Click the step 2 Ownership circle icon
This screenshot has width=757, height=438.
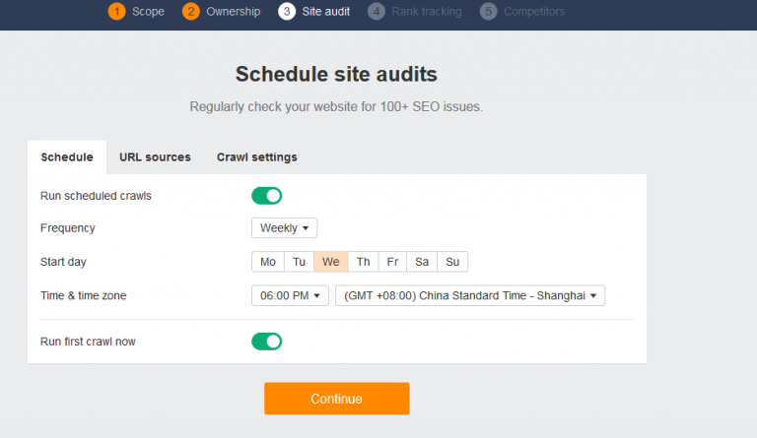coord(191,11)
